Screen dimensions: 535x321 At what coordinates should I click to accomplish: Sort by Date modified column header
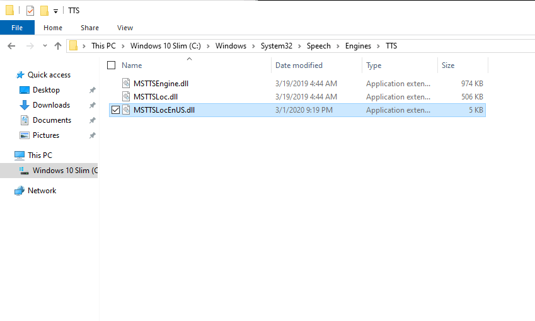[299, 65]
